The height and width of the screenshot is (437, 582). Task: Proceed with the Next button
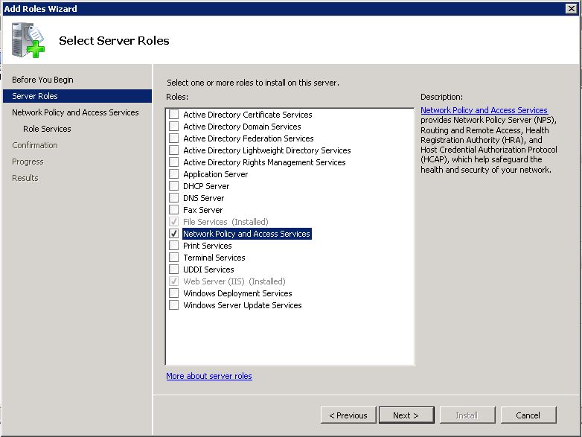click(406, 415)
